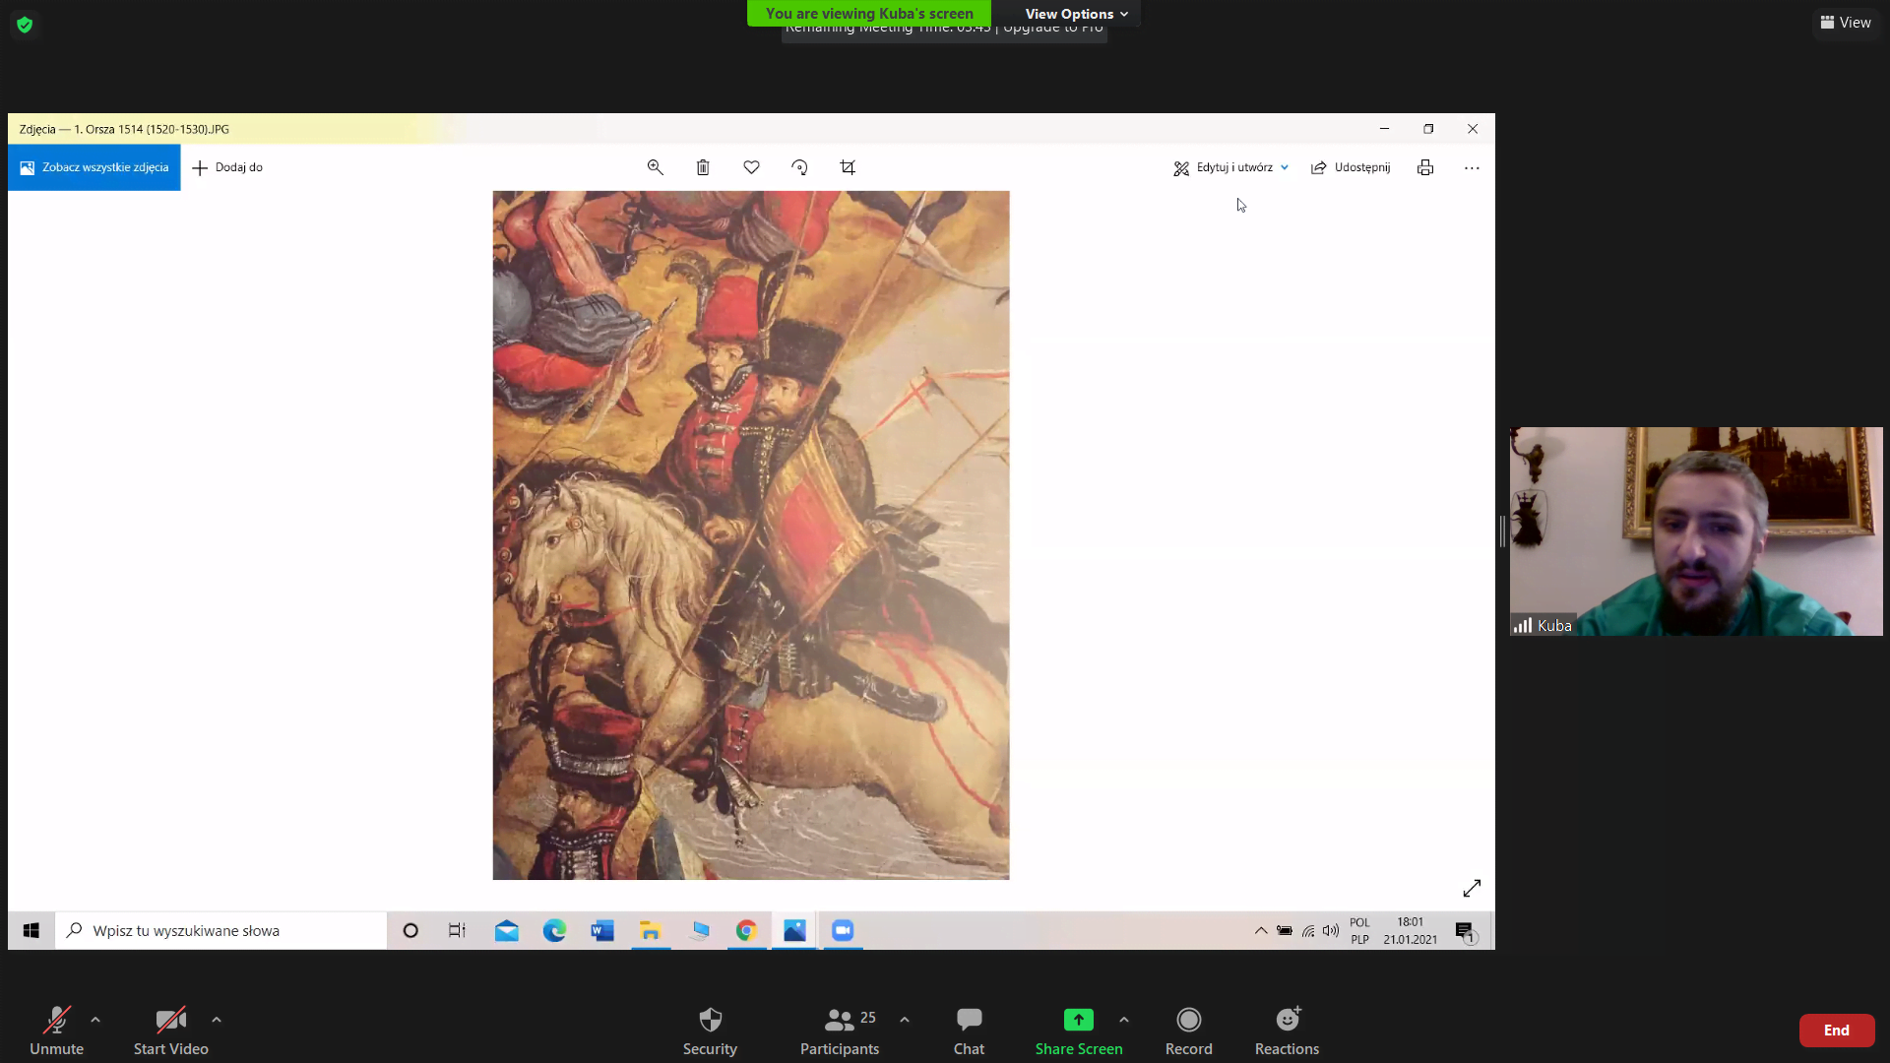Click the POL PLP language indicator
Viewport: 1890px width, 1063px height.
tap(1359, 930)
